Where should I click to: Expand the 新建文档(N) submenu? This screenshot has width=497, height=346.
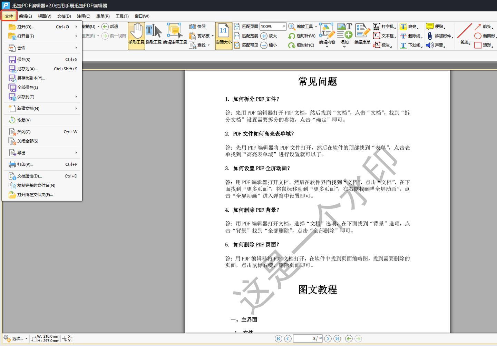(42, 108)
